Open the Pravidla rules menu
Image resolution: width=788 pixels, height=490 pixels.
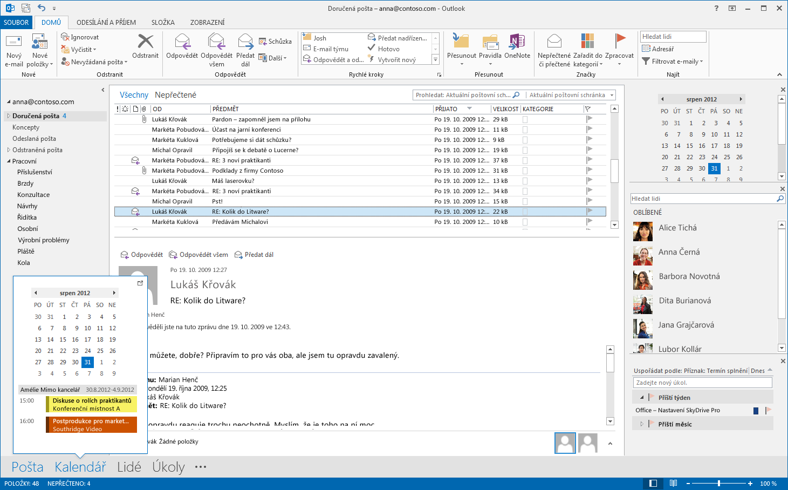click(490, 51)
